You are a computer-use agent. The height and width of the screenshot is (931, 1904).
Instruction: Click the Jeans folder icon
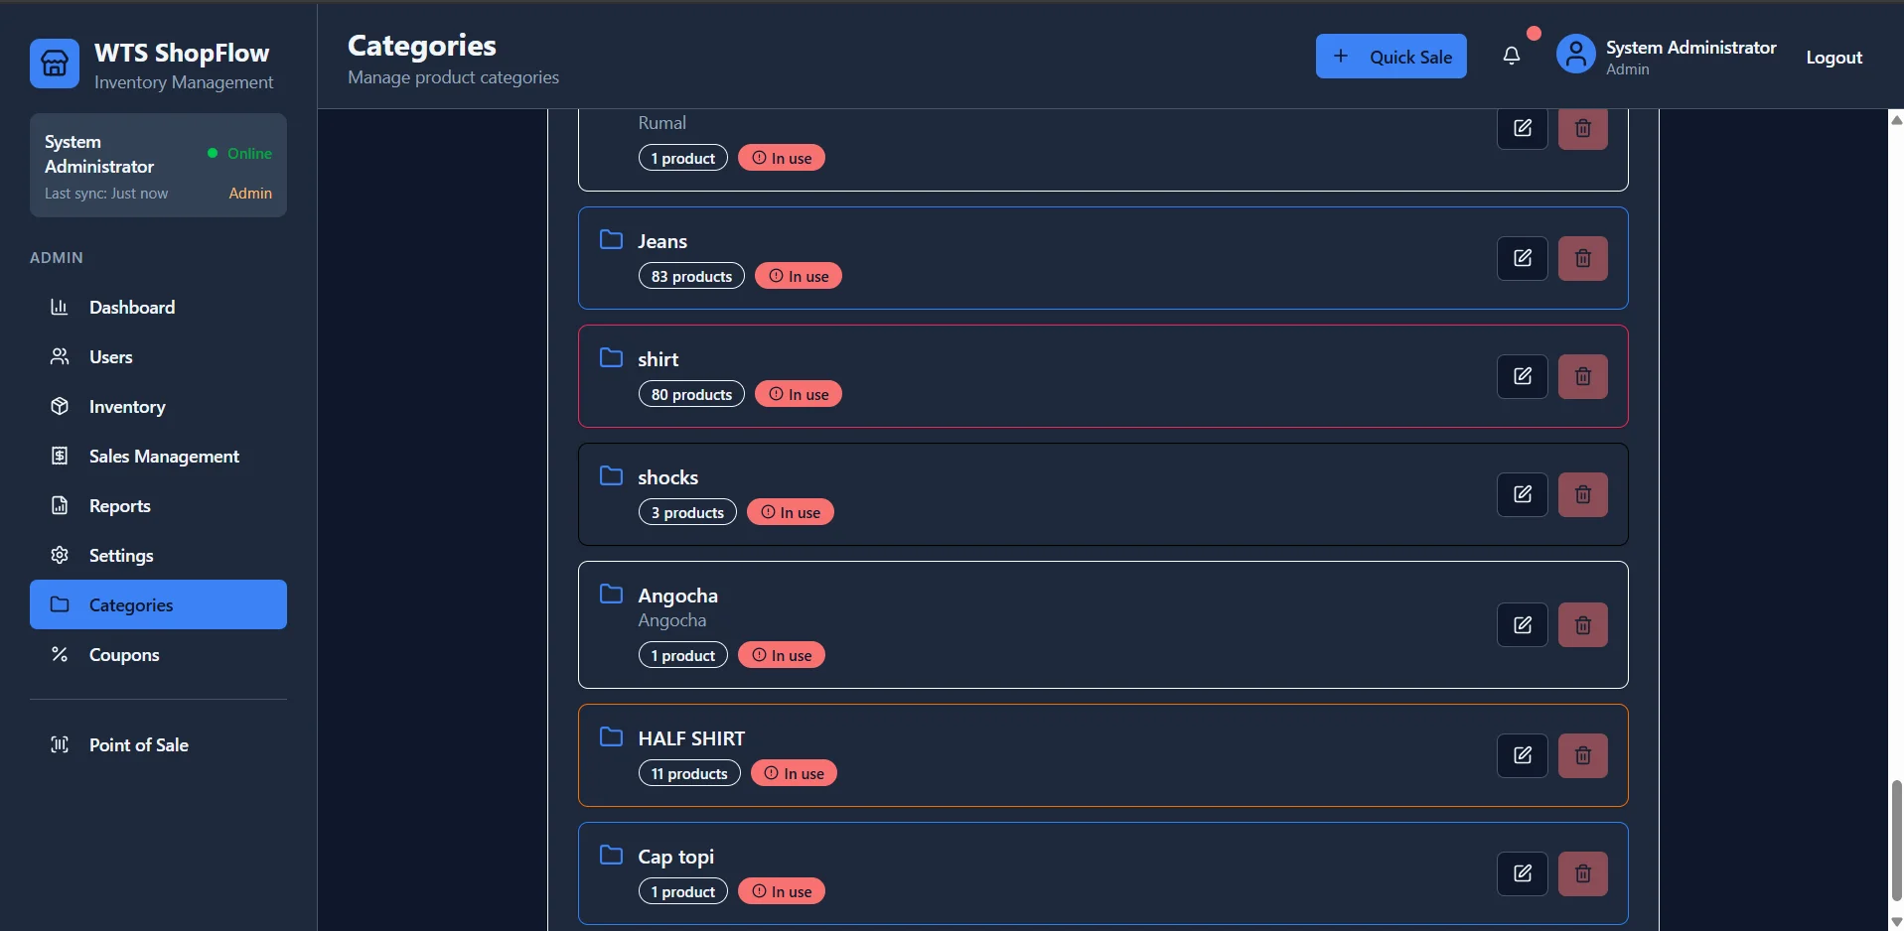[611, 240]
